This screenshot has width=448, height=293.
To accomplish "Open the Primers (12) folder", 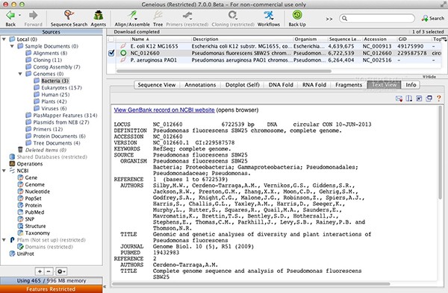I will 44,129.
